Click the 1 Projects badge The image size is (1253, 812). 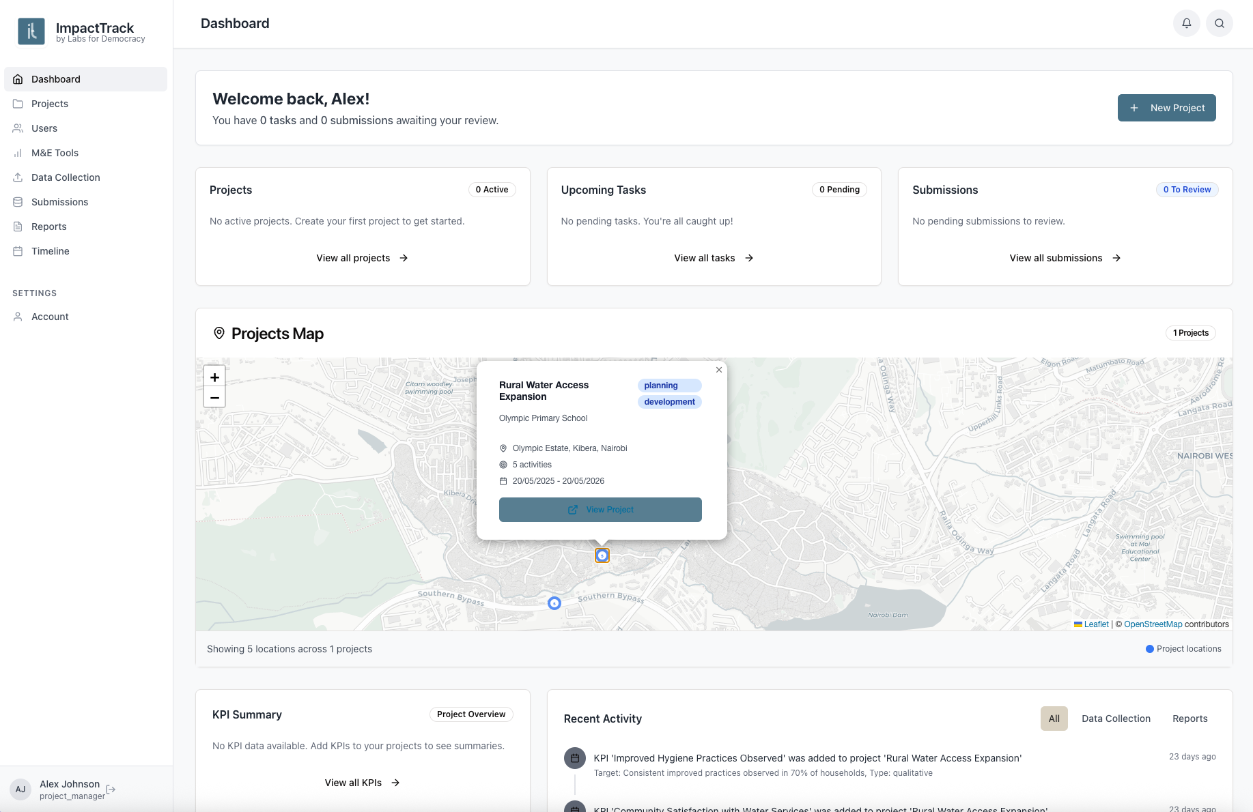(x=1191, y=333)
